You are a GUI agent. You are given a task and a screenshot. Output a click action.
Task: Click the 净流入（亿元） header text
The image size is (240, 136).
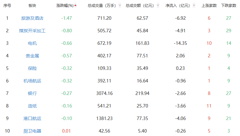[178, 6]
